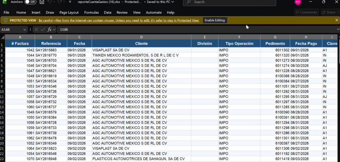Select the TIMKEN MEXICO RODAMIENTOS cell
Image resolution: width=340 pixels, height=162 pixels.
(x=141, y=55)
